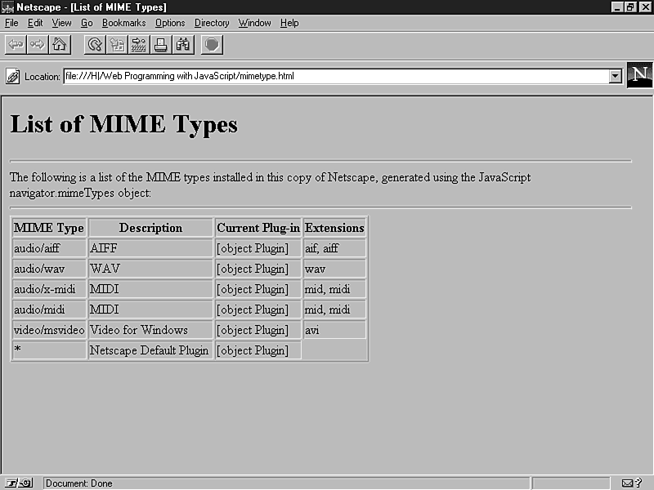Print the page using printer icon
The width and height of the screenshot is (654, 490).
(161, 44)
